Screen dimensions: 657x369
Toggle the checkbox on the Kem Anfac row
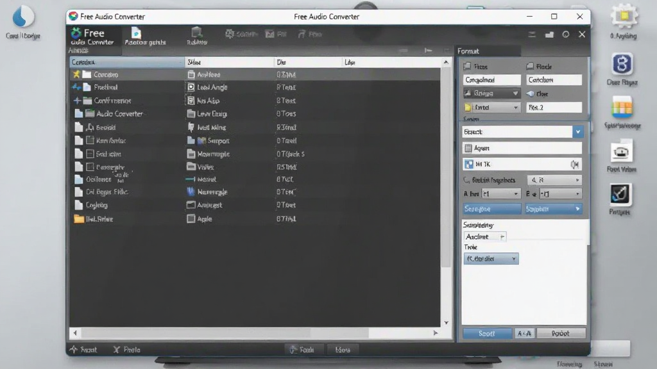(x=90, y=140)
